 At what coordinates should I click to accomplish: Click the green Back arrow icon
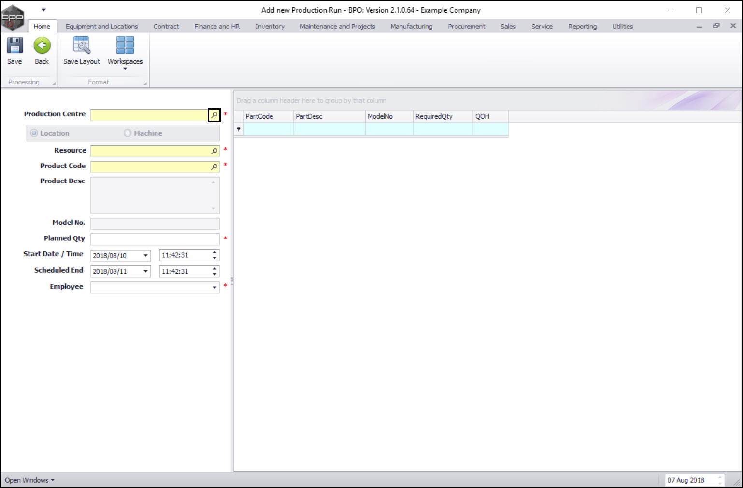42,45
